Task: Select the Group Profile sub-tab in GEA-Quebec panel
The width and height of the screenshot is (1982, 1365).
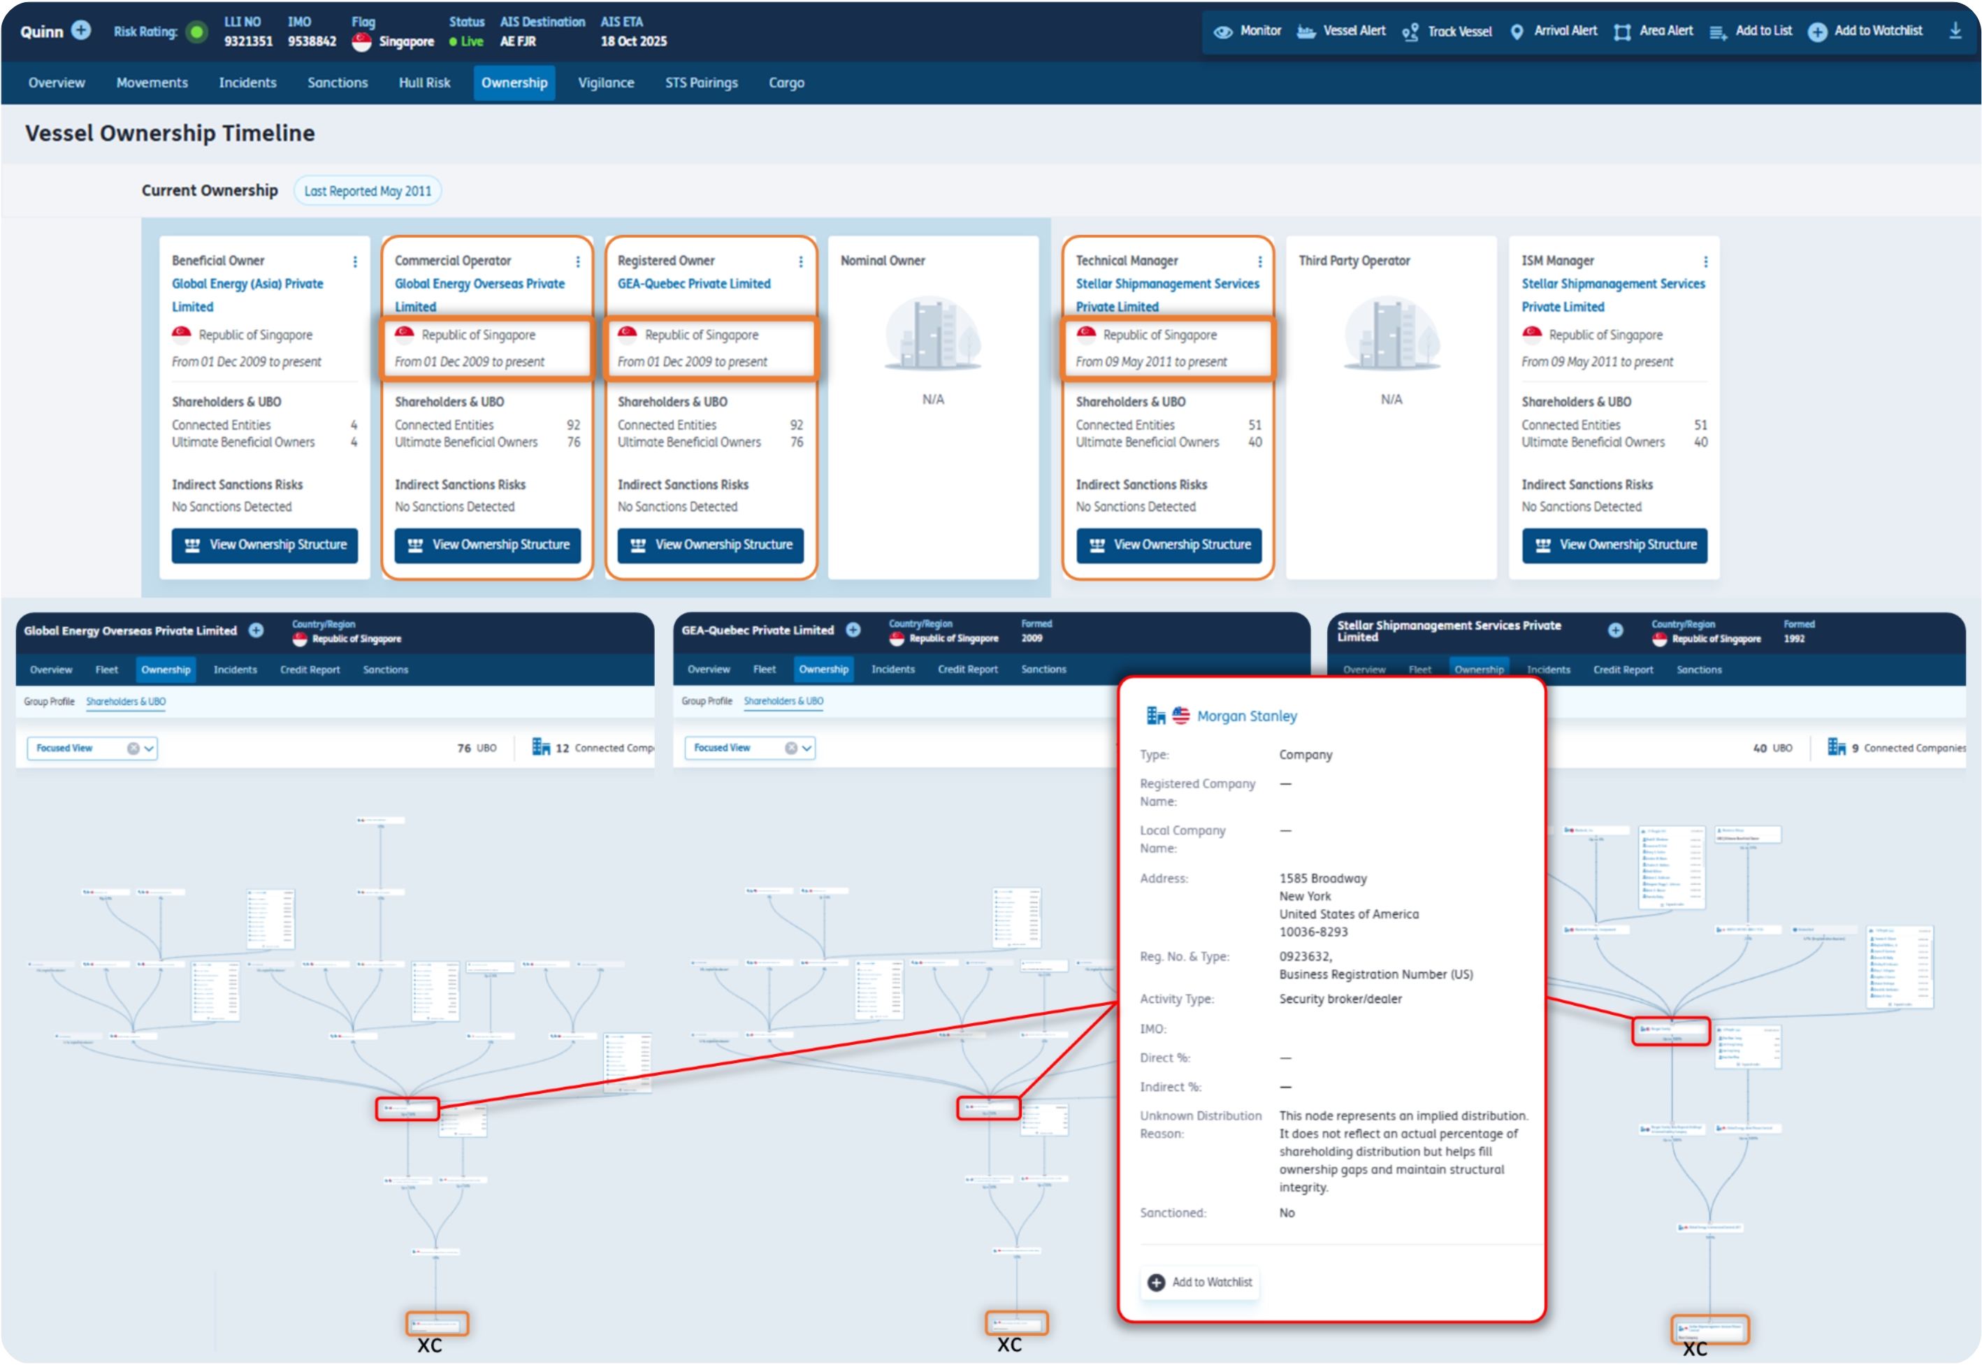Action: pyautogui.click(x=707, y=701)
